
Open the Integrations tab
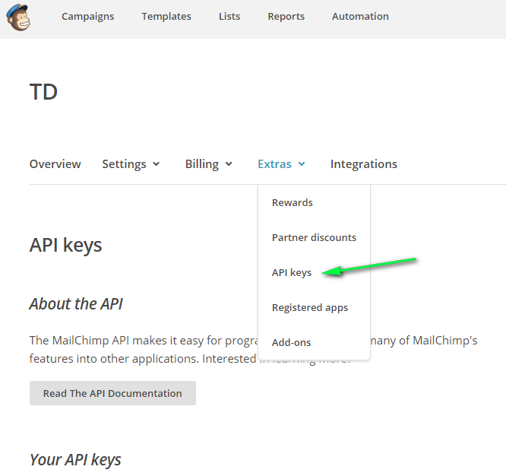click(364, 164)
